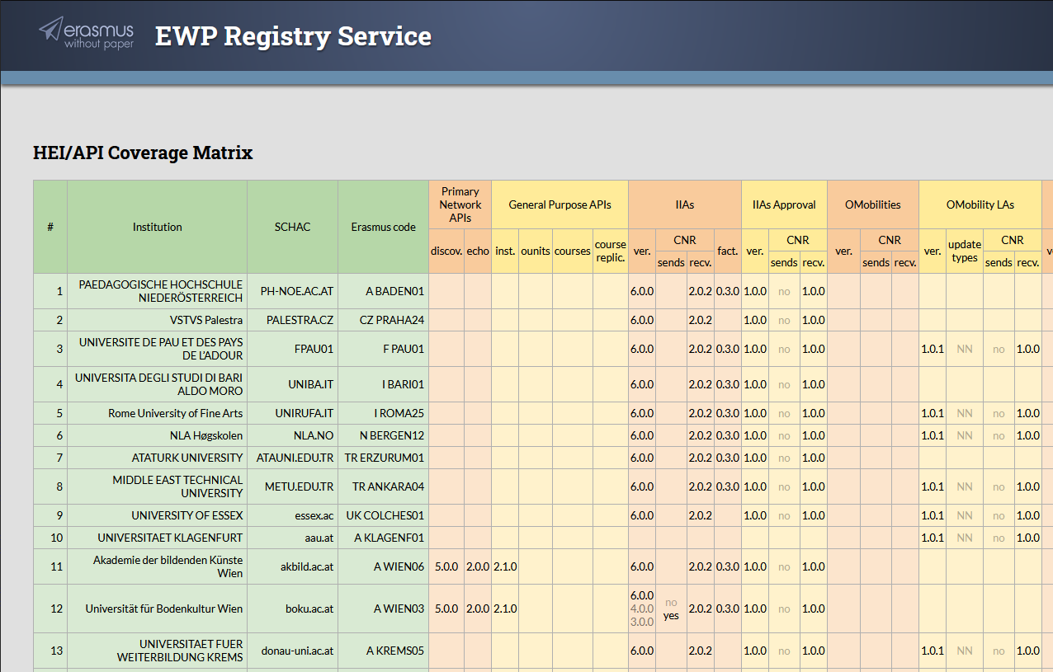This screenshot has height=672, width=1053.
Task: Select the UNIVERSITAET KLAGENFURT cell
Action: click(x=157, y=538)
